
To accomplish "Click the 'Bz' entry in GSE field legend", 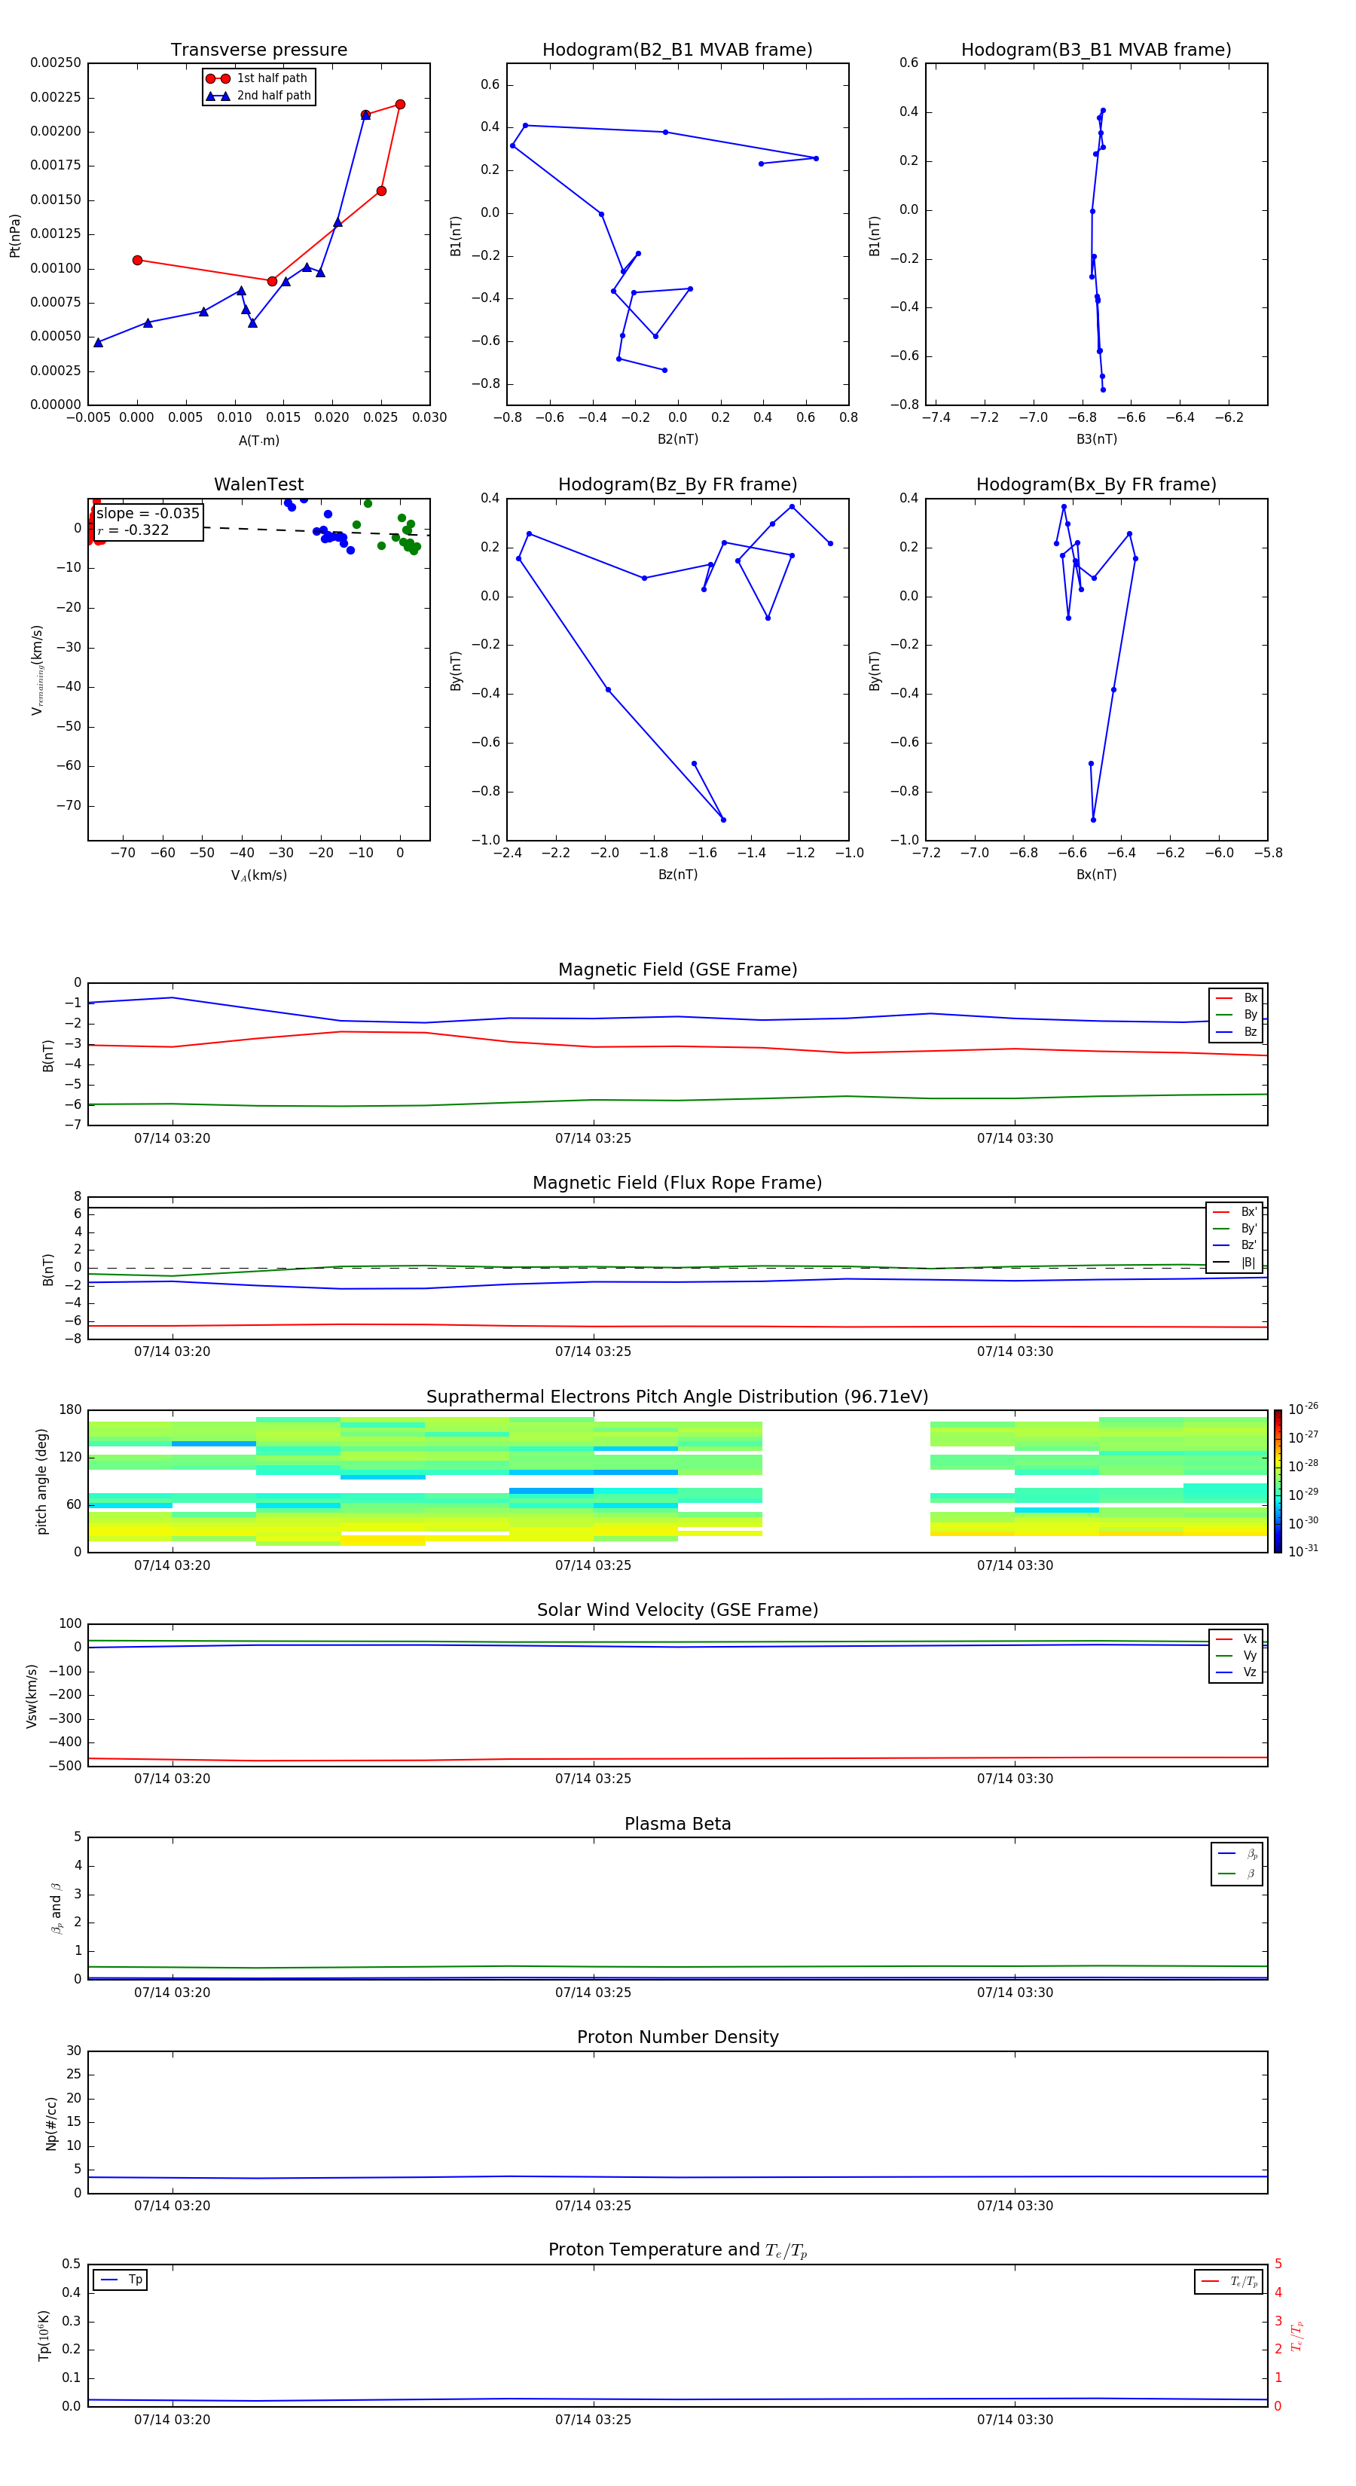I will 1236,1031.
